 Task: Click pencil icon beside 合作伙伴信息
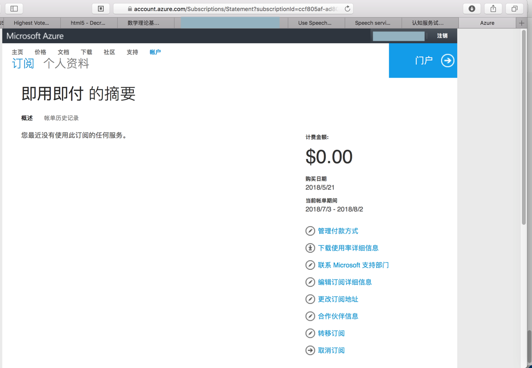[310, 316]
